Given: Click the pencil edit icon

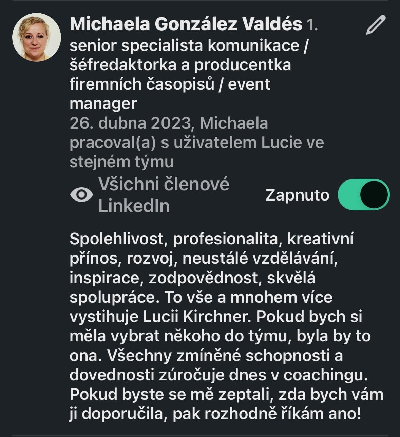Looking at the screenshot, I should [376, 25].
